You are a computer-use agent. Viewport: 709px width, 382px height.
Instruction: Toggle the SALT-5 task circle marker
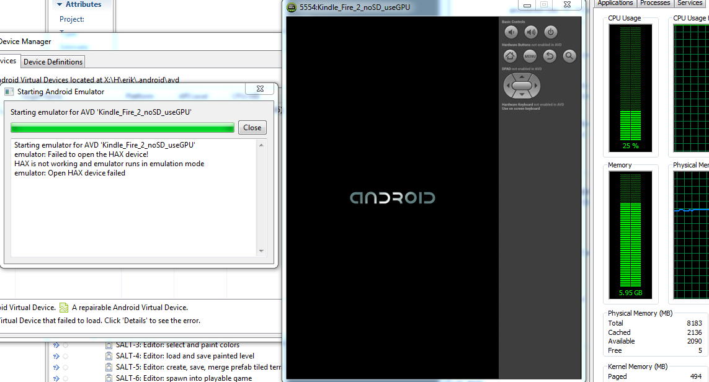click(66, 368)
